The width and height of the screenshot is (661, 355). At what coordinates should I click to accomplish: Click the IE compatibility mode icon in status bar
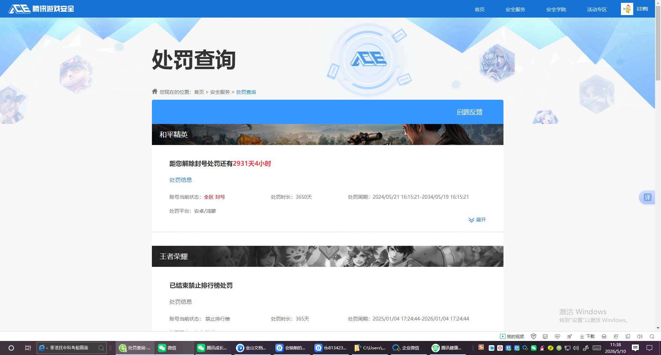[x=616, y=336]
